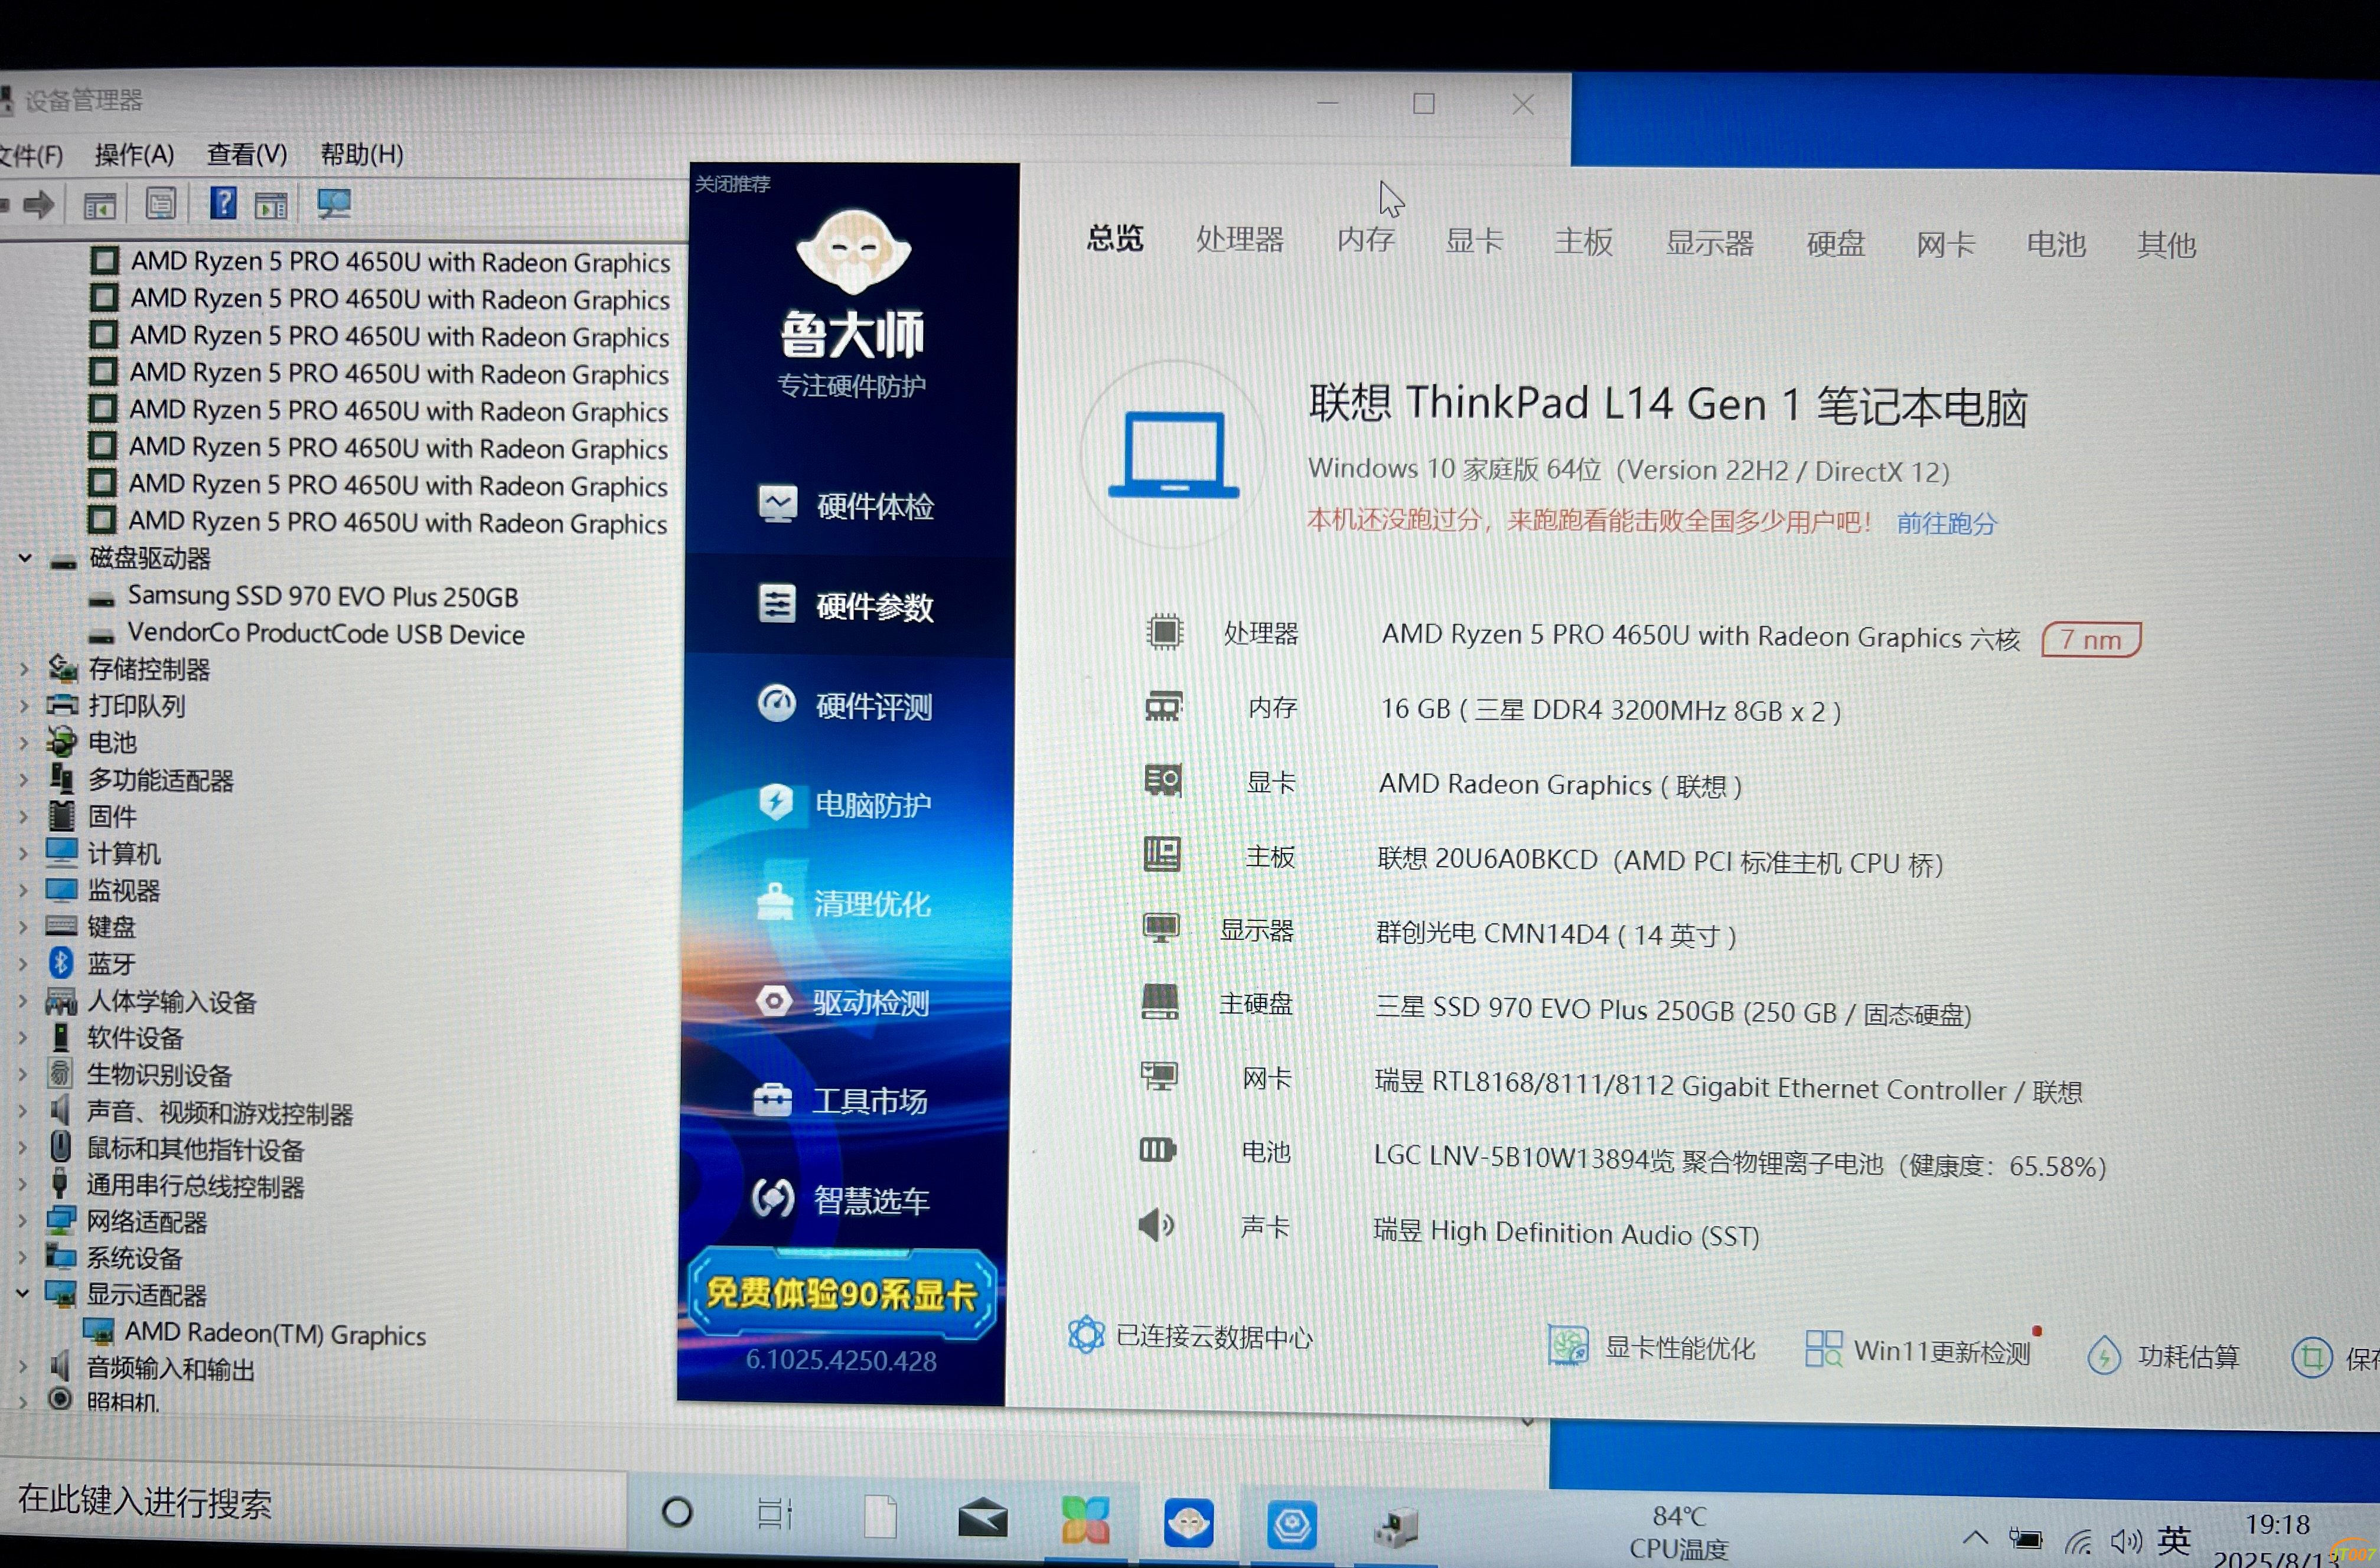This screenshot has height=1568, width=2380.
Task: Open 工具市场 tool market
Action: [x=842, y=1101]
